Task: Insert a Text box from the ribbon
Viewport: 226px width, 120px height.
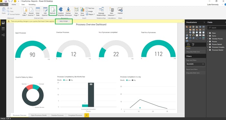Action: pyautogui.click(x=90, y=8)
